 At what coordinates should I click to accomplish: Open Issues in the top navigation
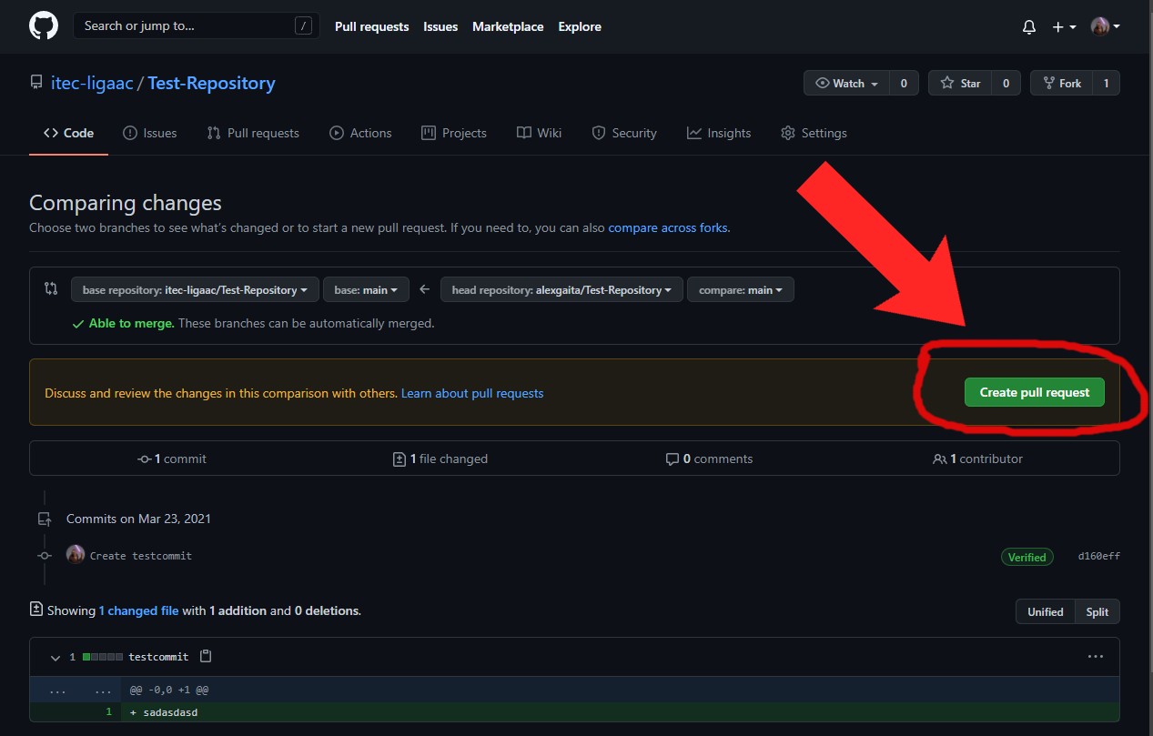pos(440,26)
